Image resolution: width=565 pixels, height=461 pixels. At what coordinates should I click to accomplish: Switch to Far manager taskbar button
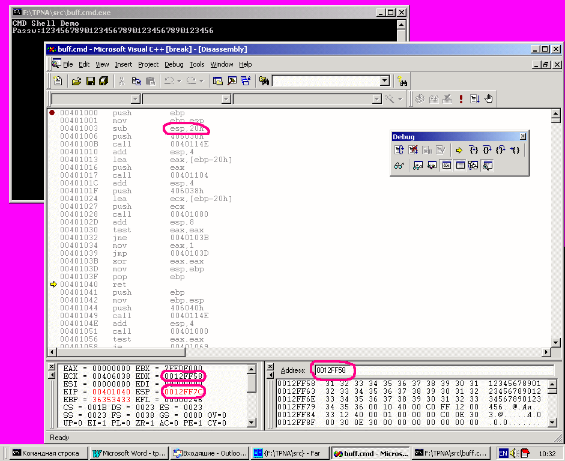(290, 453)
